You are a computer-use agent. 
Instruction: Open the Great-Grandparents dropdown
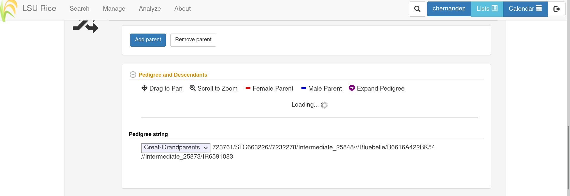[x=176, y=148]
